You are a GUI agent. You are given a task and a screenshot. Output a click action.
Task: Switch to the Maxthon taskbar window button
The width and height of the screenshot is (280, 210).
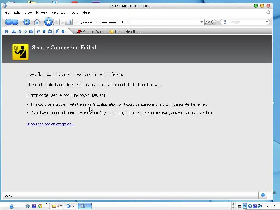point(71,206)
